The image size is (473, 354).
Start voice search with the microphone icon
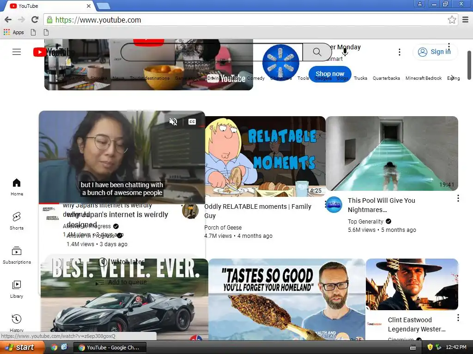tap(345, 52)
